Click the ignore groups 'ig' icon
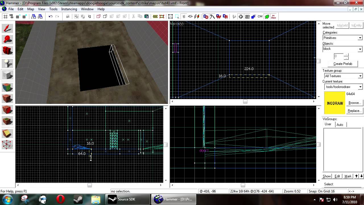The image size is (364, 205). point(90,17)
